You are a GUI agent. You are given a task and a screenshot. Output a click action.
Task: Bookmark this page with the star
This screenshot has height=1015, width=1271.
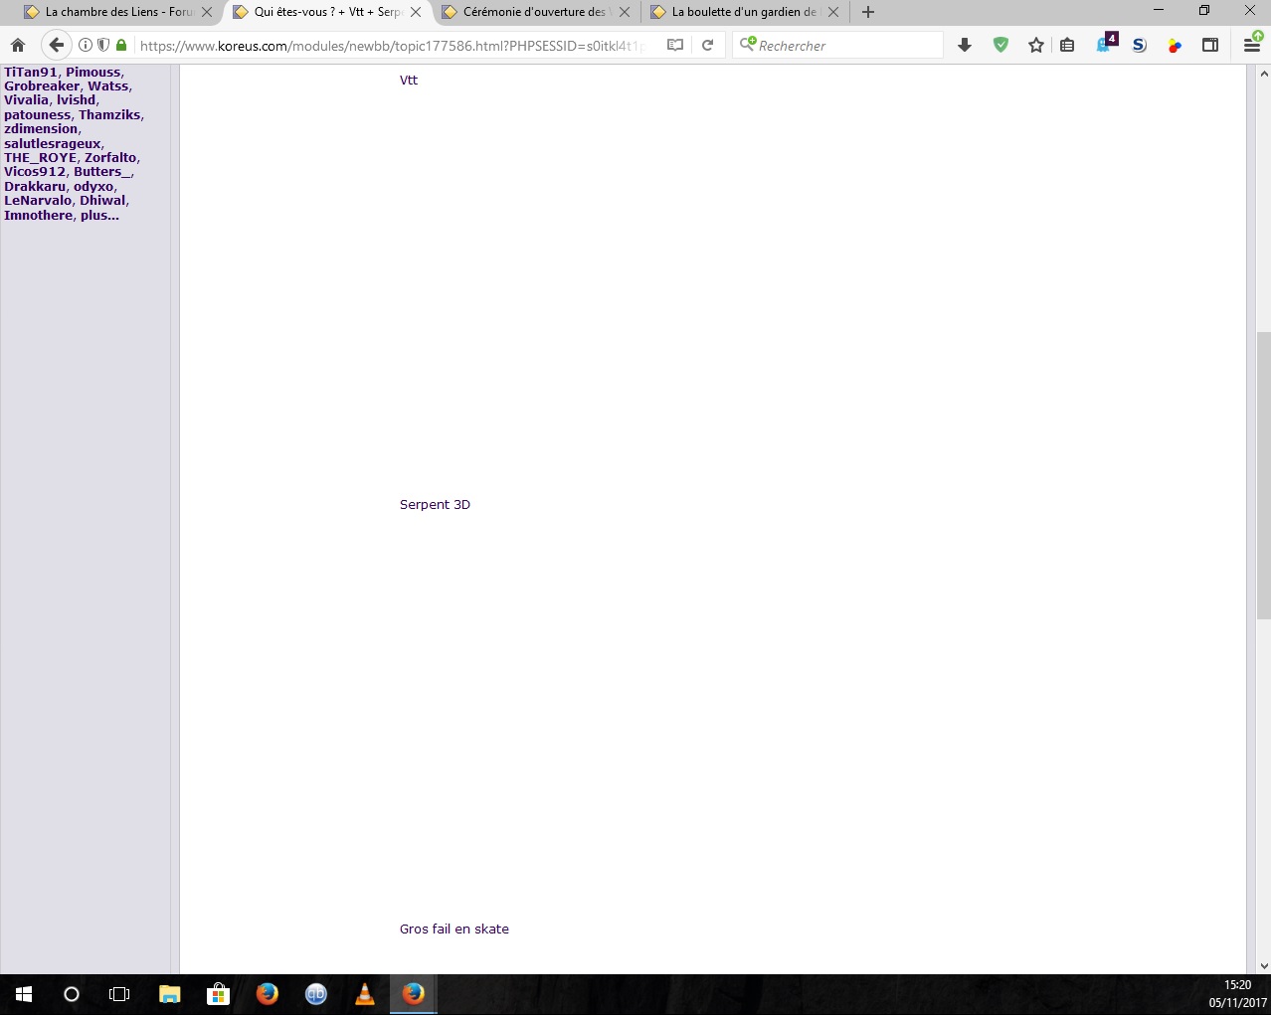point(1035,45)
